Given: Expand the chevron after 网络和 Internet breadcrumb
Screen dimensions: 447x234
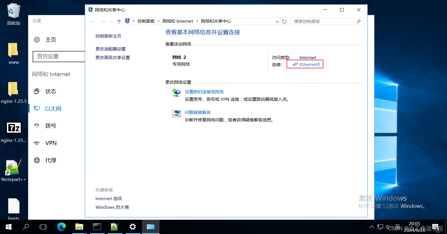Looking at the screenshot, I should [197, 21].
